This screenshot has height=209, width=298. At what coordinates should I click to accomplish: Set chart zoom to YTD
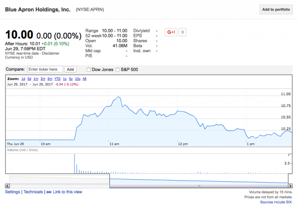coord(58,79)
